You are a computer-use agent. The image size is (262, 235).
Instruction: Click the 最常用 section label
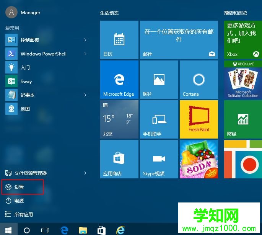coord(12,28)
